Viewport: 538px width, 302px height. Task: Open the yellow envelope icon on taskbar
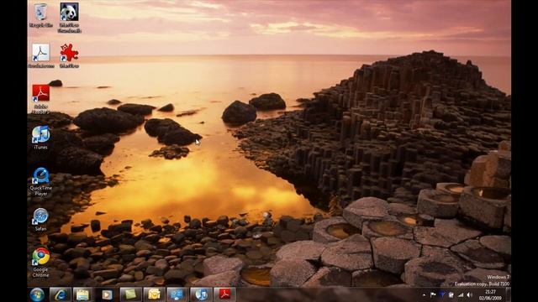coord(154,294)
